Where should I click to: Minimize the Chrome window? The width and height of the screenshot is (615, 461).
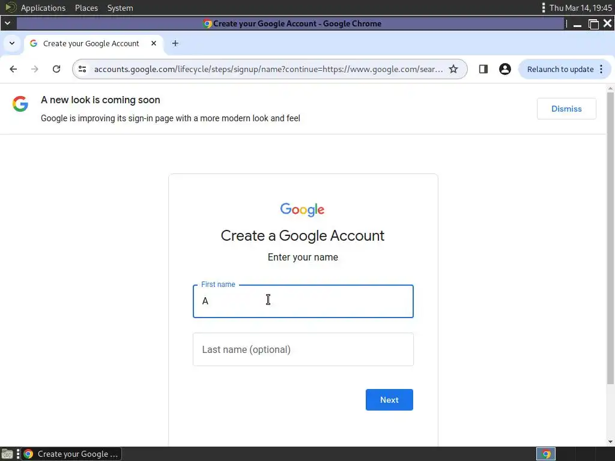tap(577, 24)
